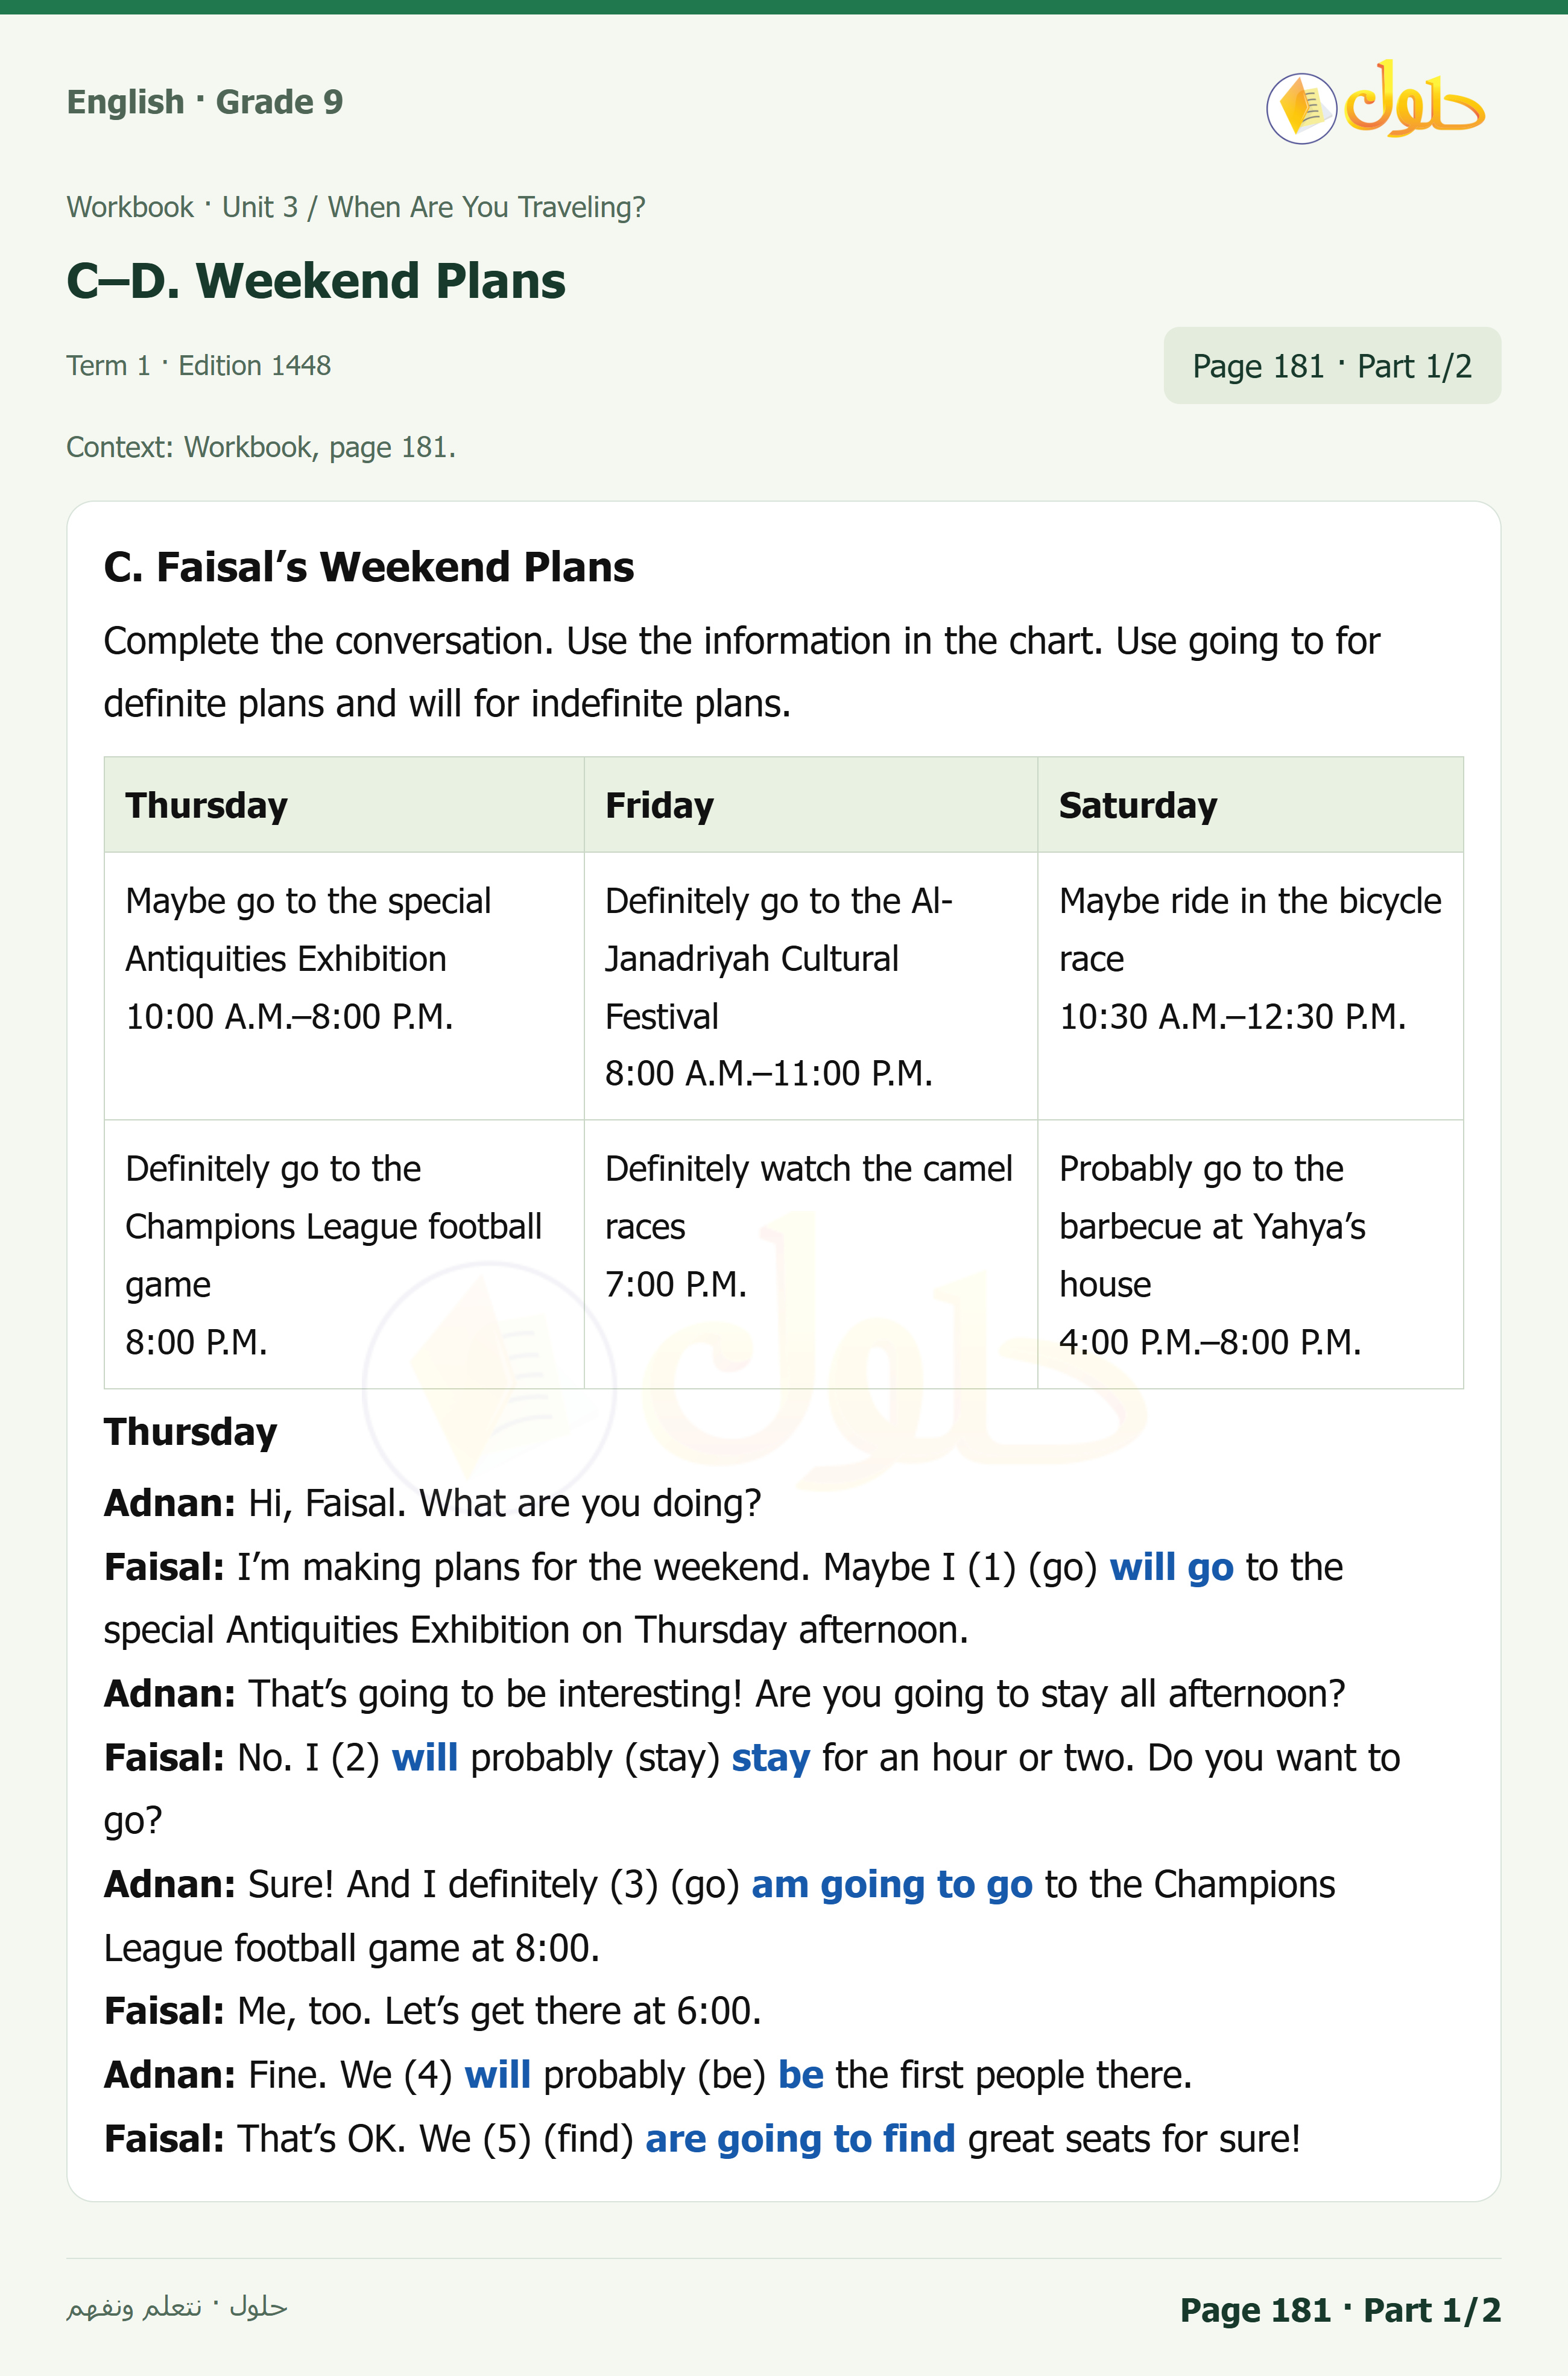Click the camel races table cell
This screenshot has height=2376, width=1568.
(811, 1254)
